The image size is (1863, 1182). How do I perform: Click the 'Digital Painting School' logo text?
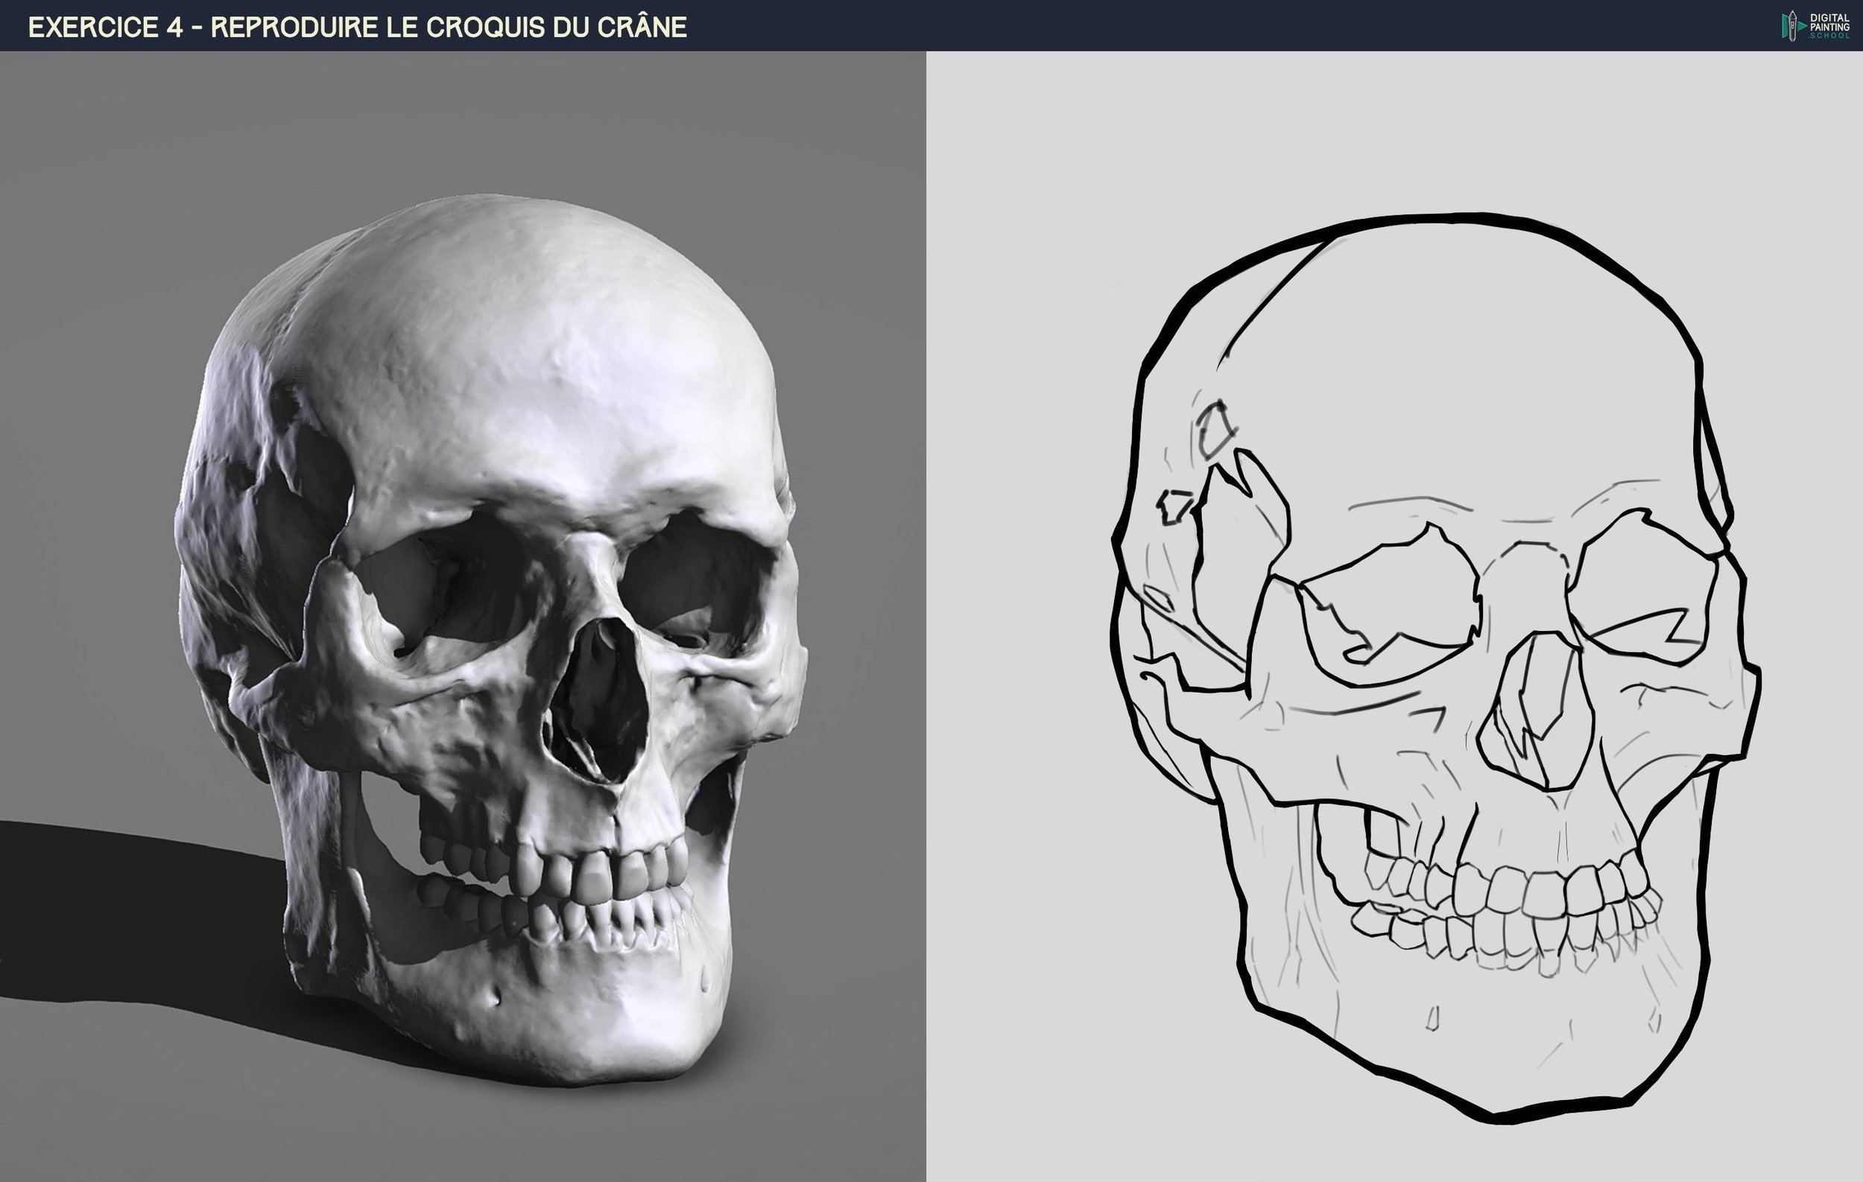pos(1829,25)
